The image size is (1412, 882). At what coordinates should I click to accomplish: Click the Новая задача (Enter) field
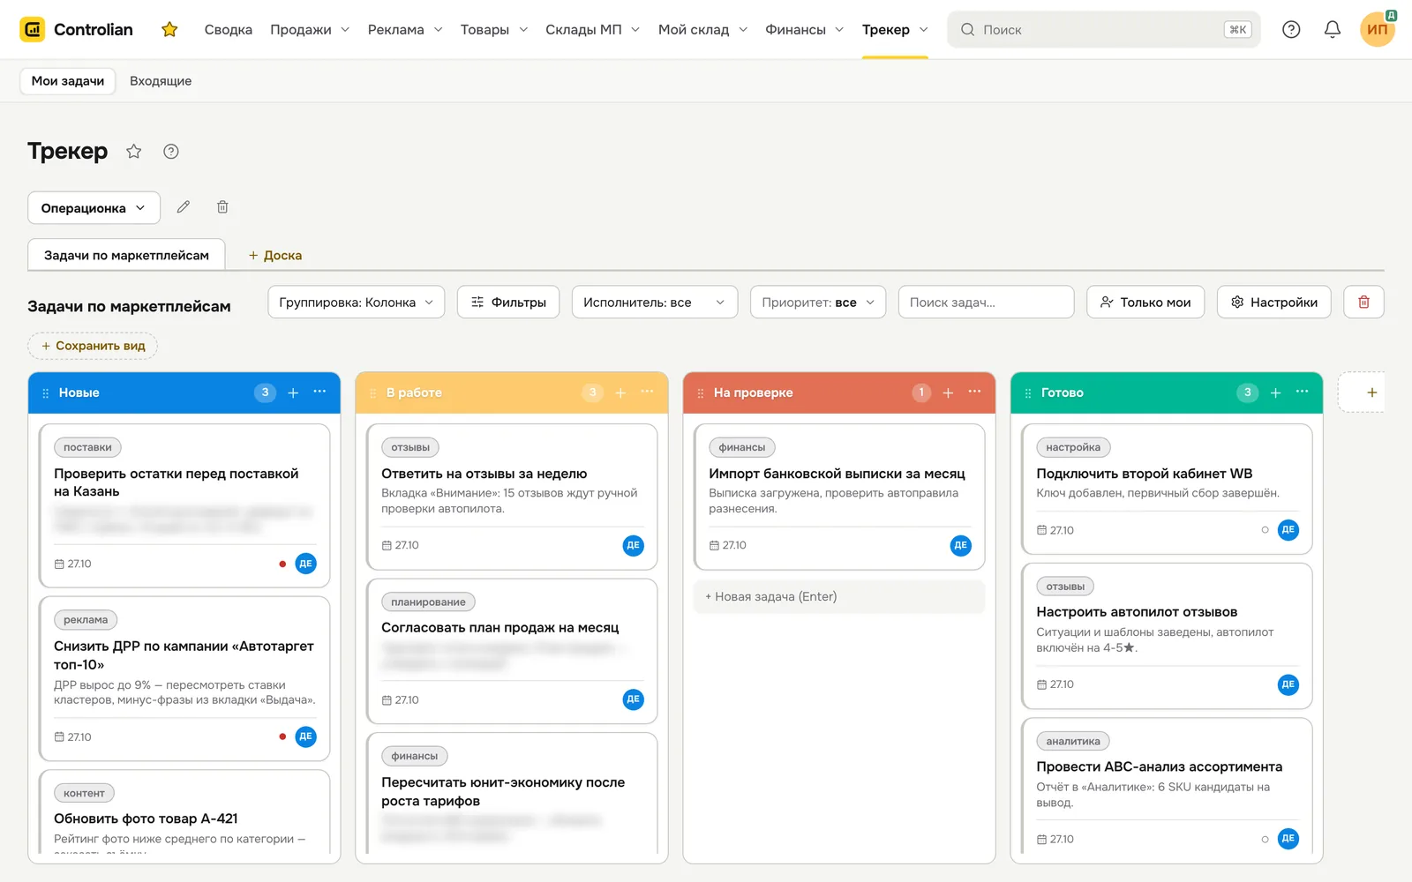839,596
